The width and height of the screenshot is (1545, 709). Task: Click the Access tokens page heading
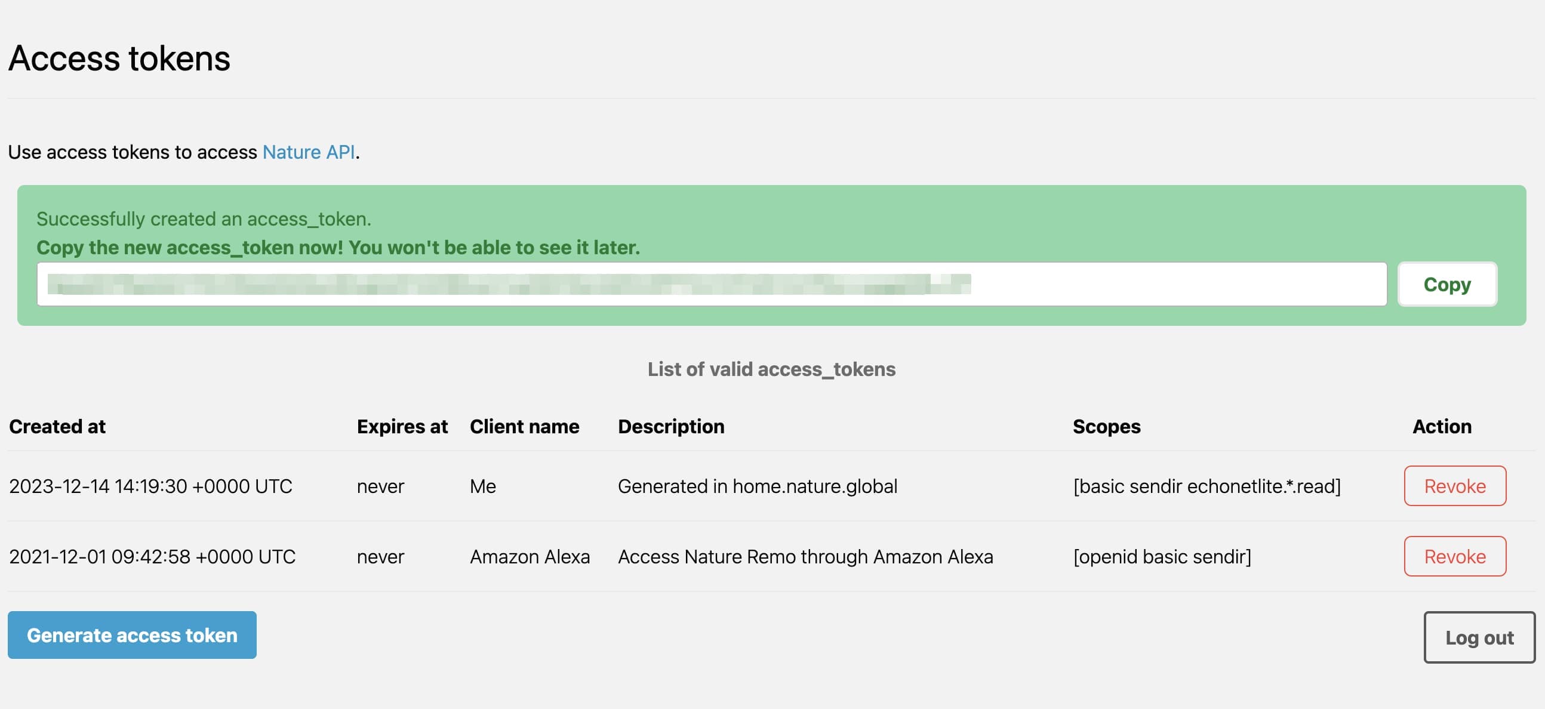(119, 58)
